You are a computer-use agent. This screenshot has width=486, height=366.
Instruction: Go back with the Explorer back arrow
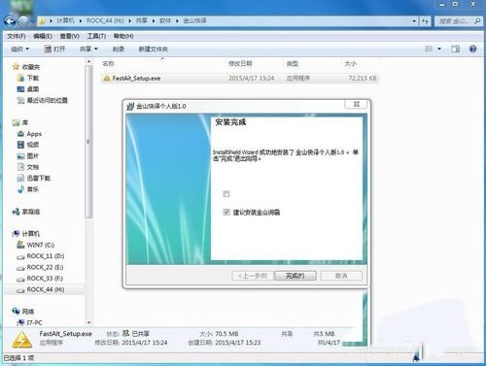click(x=10, y=21)
